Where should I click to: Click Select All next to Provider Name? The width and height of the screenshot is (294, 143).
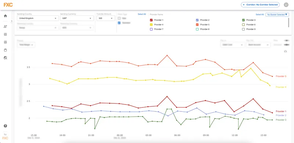(x=260, y=15)
